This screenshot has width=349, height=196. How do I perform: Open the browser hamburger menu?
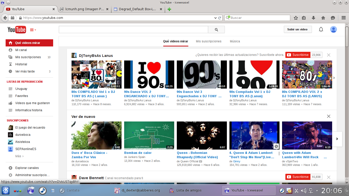tap(344, 18)
